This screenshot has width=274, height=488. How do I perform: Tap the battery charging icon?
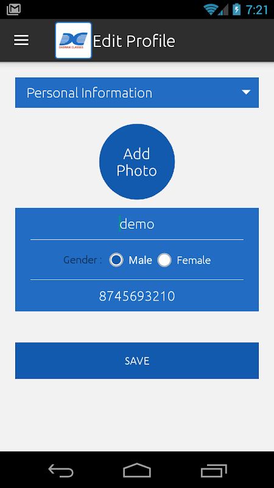(236, 9)
